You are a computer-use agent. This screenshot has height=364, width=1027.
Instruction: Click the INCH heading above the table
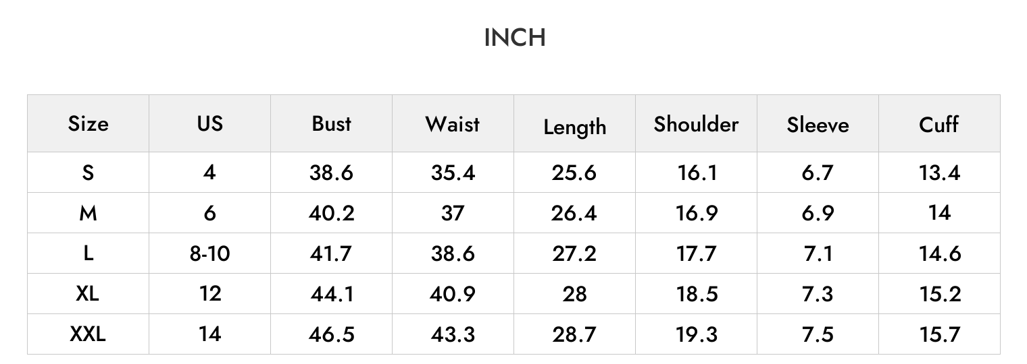coord(515,38)
